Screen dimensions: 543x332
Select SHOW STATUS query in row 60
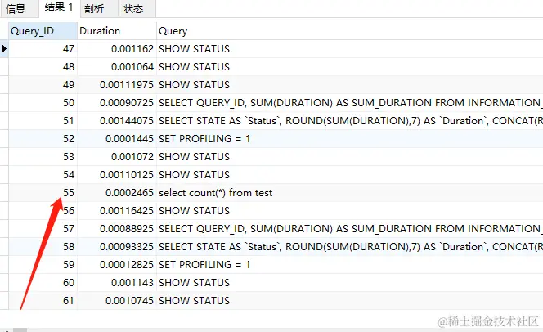click(350, 282)
